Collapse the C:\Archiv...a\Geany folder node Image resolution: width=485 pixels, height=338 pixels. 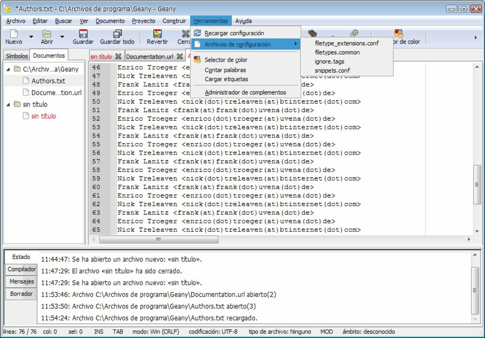(x=8, y=69)
